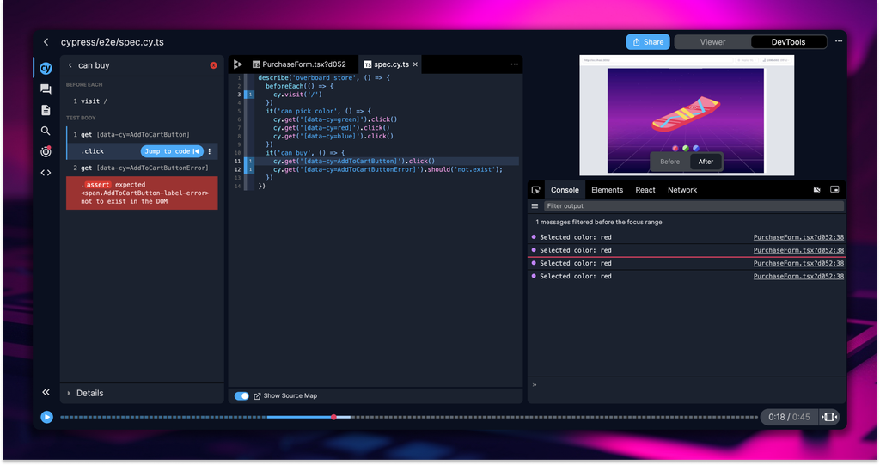Viewport: 880px width, 465px height.
Task: Toggle the Show Source Map switch
Action: point(241,395)
